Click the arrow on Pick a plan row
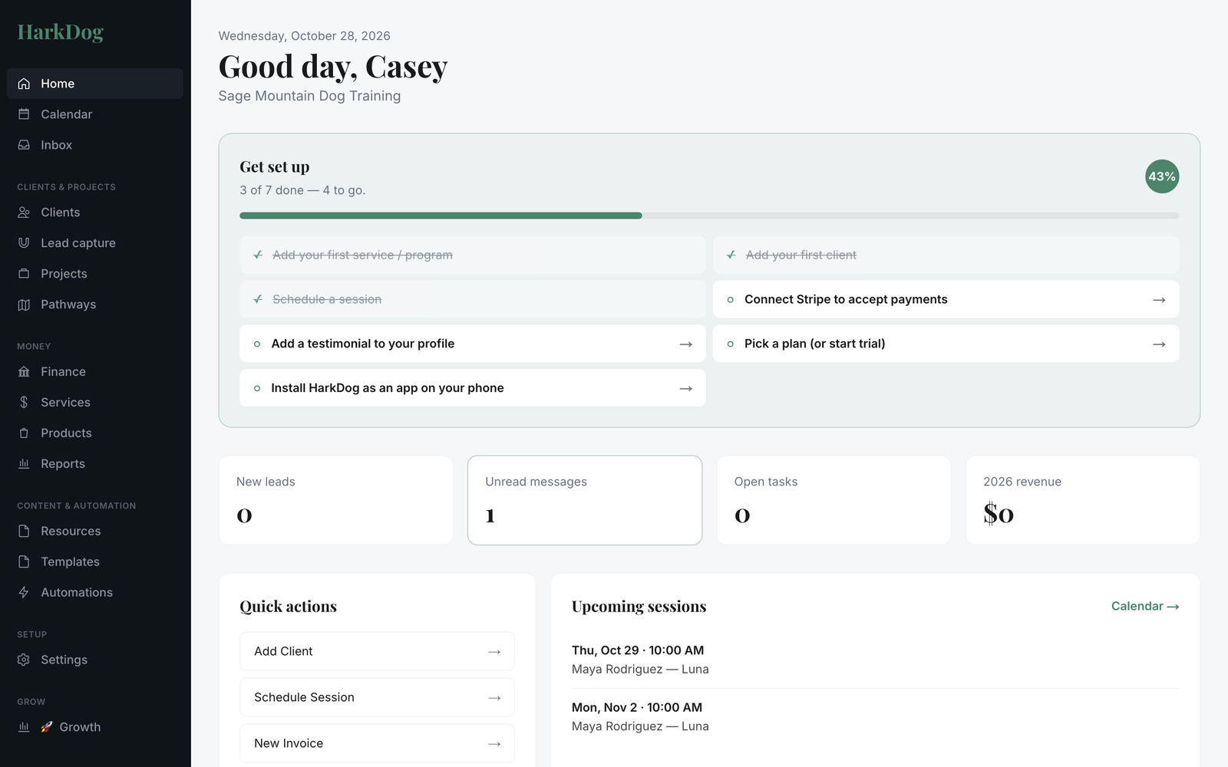Screen dimensions: 1228x767 [1159, 344]
